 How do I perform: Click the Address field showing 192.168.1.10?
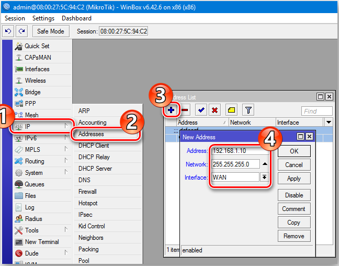(x=240, y=151)
